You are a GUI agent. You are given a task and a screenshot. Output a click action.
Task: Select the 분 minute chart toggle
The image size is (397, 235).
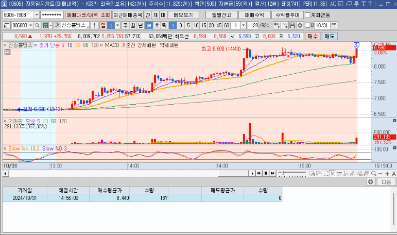point(149,25)
